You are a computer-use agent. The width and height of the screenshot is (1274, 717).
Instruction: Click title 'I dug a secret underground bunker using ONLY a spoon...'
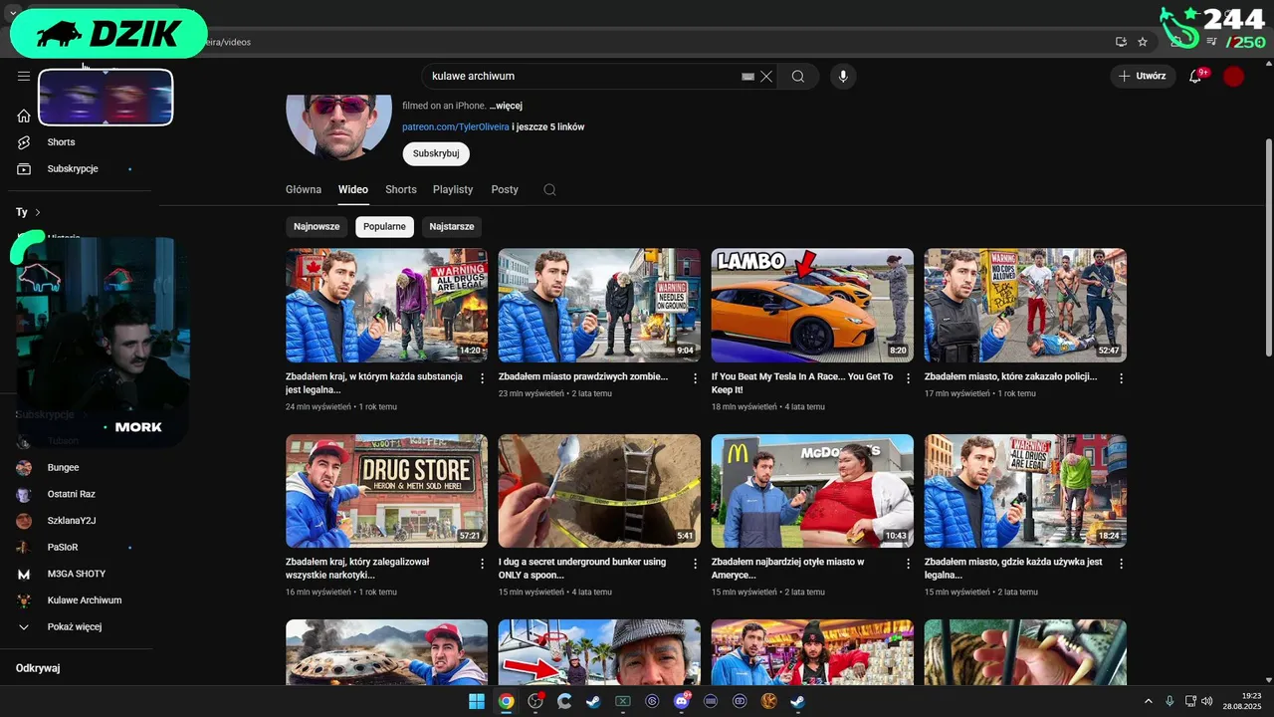tap(582, 569)
